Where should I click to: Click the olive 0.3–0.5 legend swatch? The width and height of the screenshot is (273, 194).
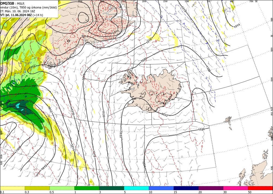37,188
